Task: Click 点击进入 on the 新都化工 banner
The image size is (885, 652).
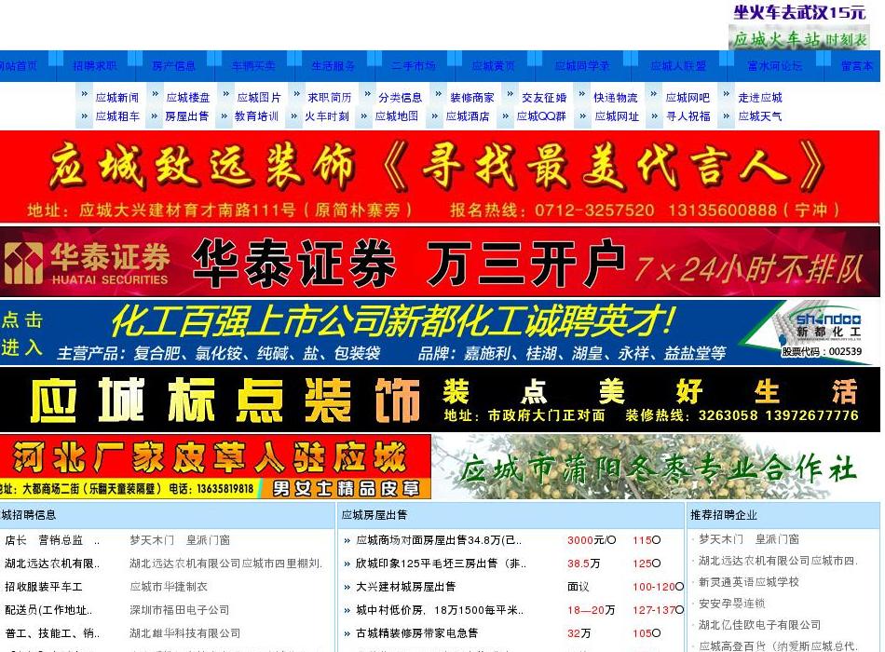Action: pos(22,333)
